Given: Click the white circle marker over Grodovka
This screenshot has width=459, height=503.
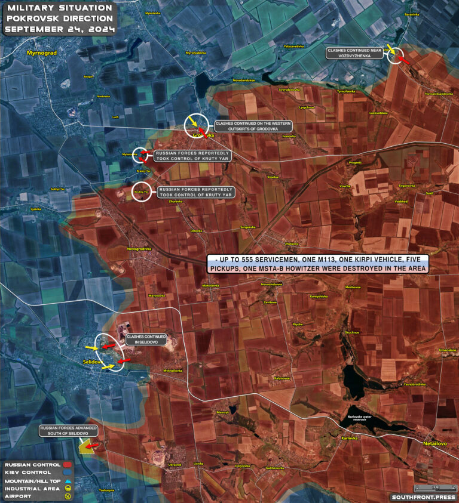Looking at the screenshot, I should [x=198, y=126].
